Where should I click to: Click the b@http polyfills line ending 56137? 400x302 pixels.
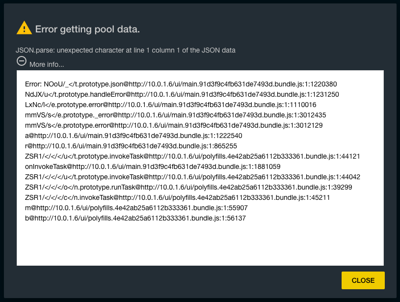point(135,218)
